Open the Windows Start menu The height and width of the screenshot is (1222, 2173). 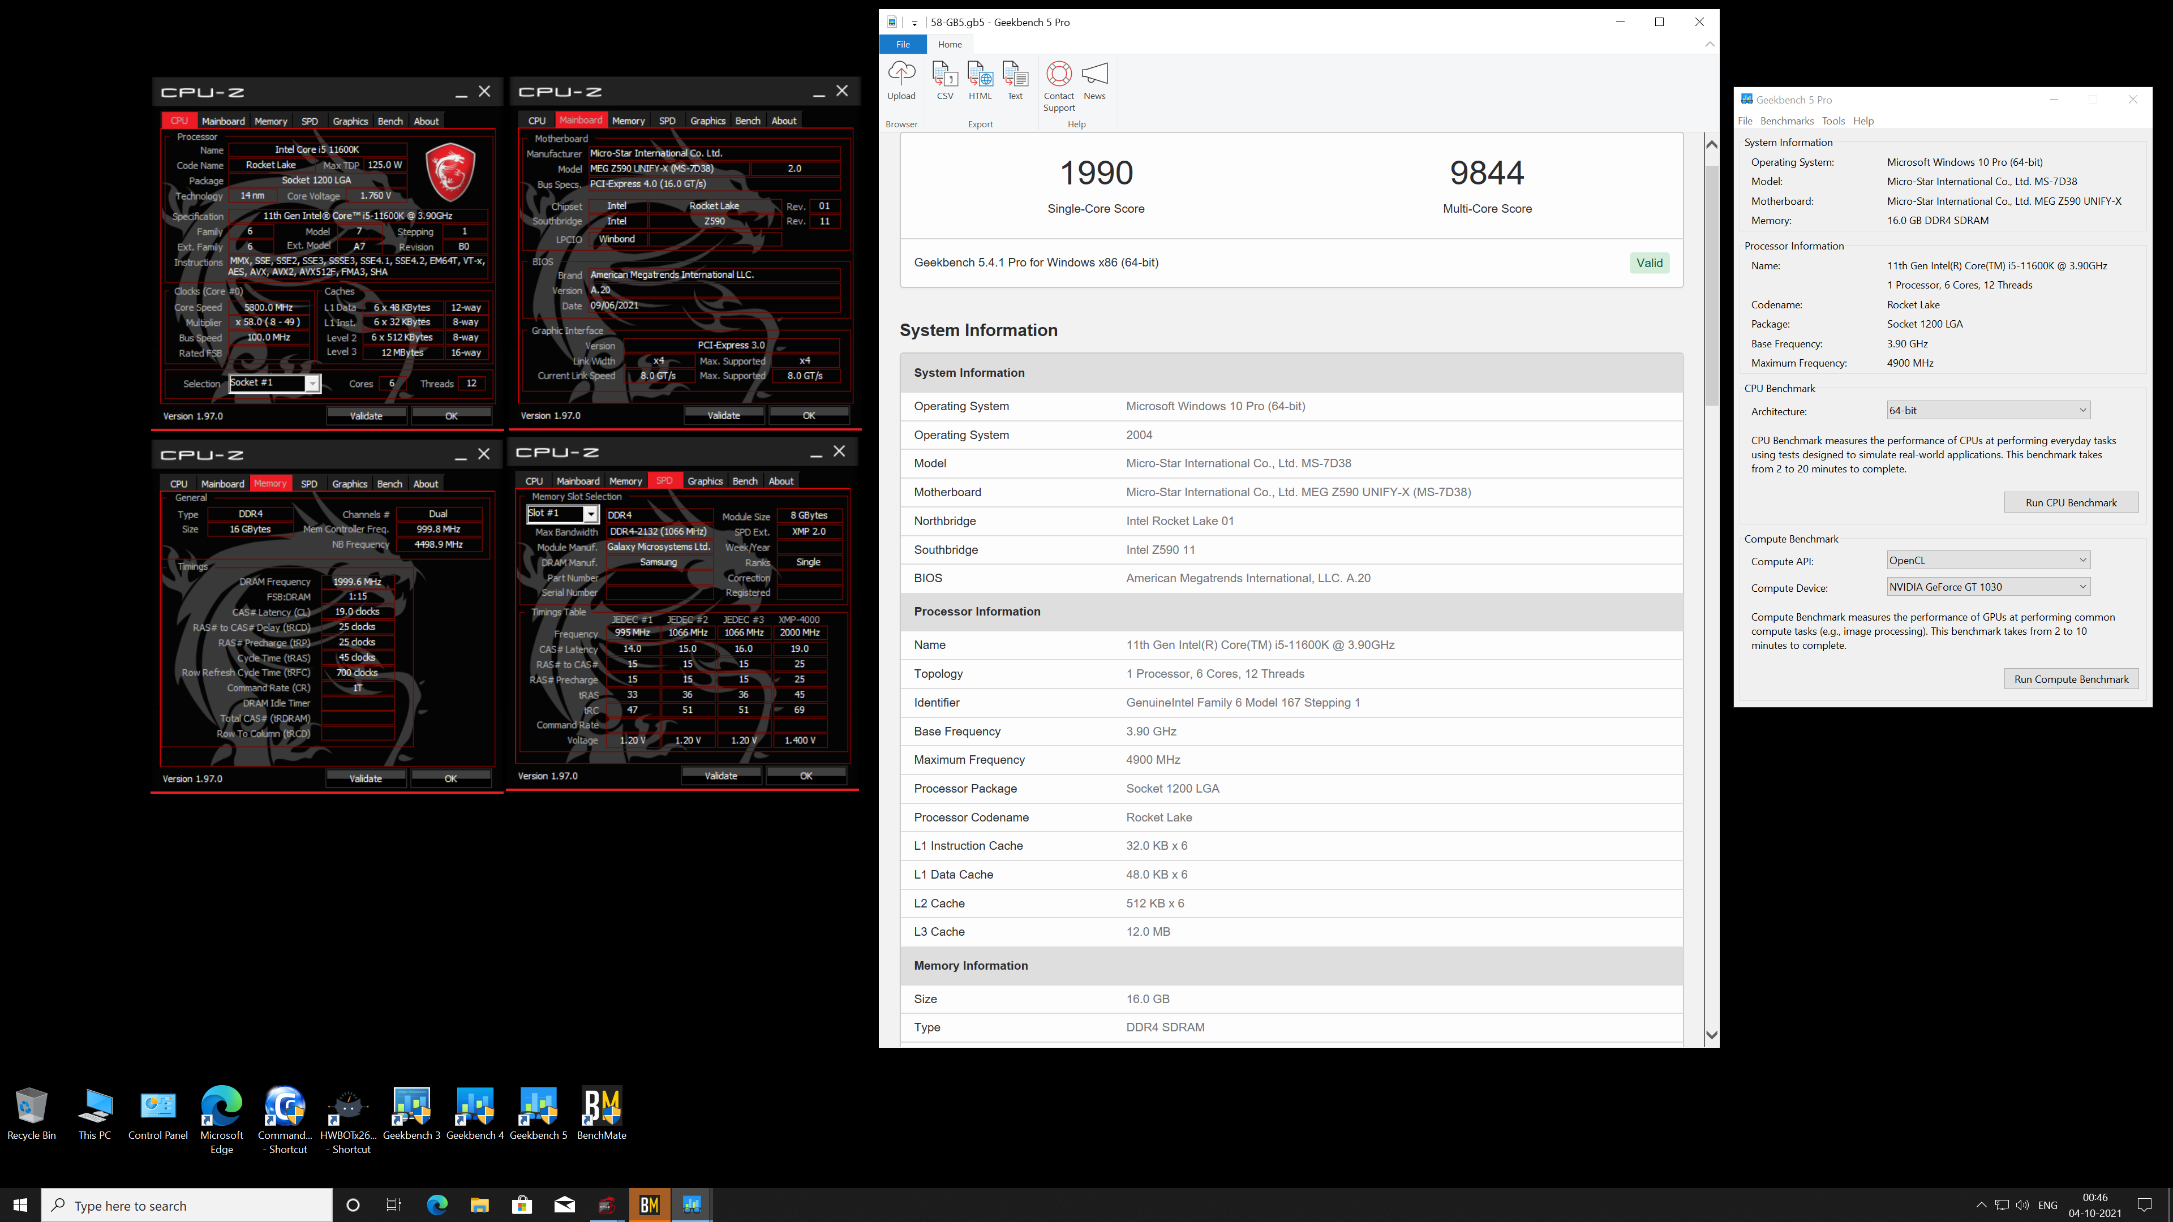(20, 1205)
